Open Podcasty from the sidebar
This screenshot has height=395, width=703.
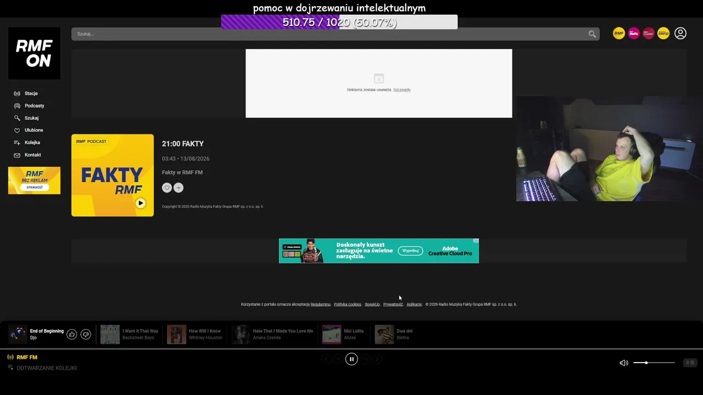click(x=34, y=106)
